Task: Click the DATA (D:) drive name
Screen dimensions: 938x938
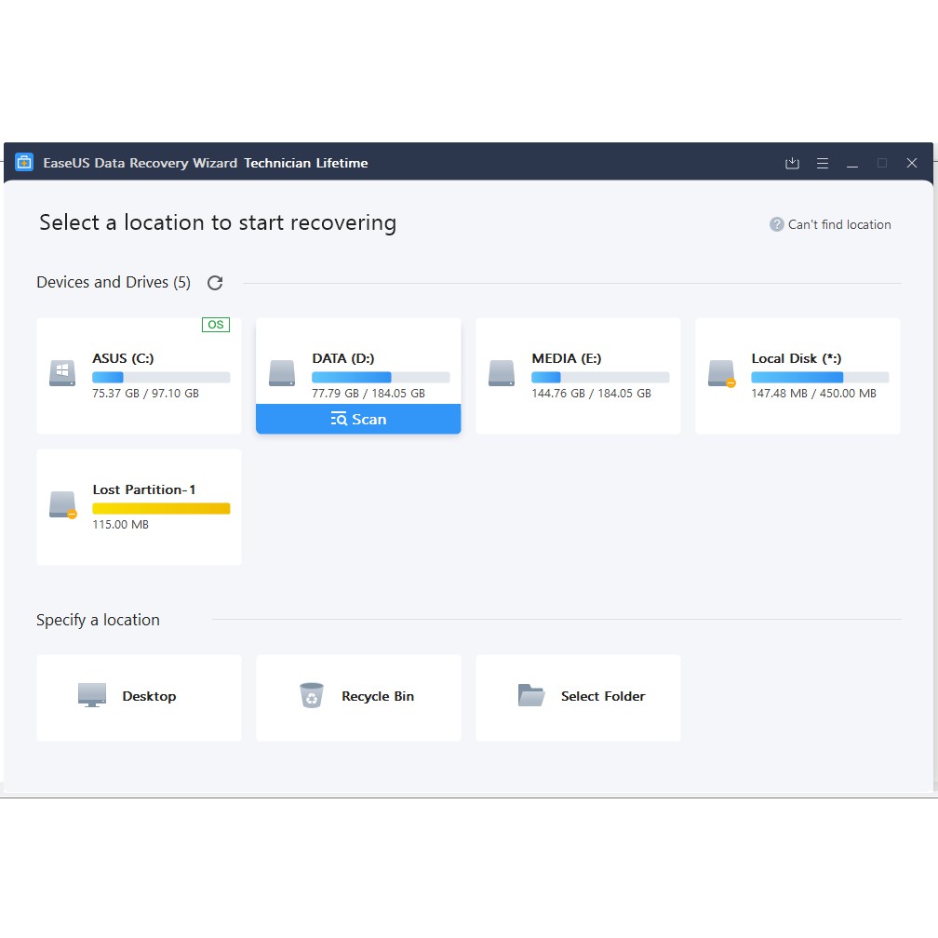Action: [x=343, y=358]
